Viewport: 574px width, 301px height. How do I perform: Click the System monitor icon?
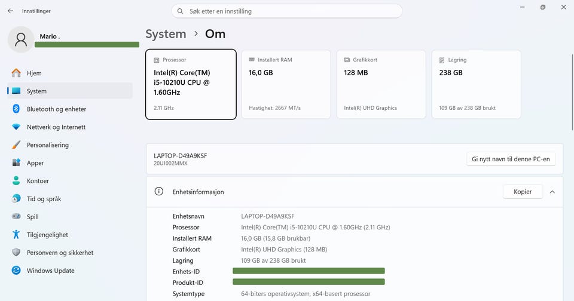pyautogui.click(x=16, y=91)
